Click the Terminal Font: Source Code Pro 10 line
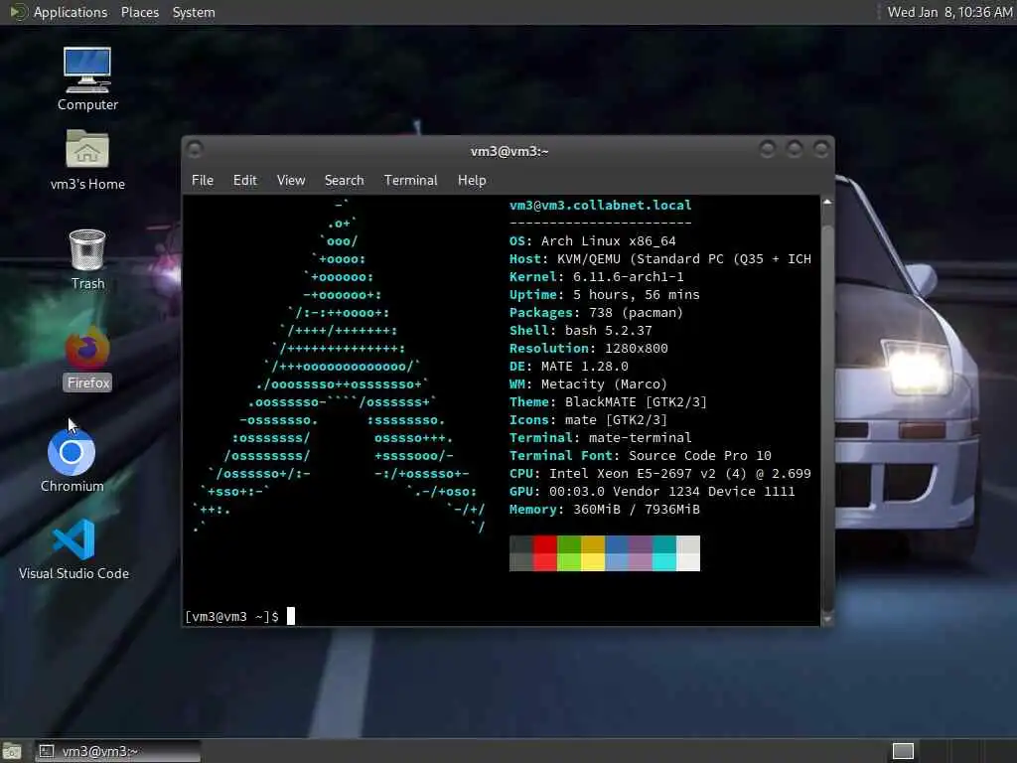 641,455
